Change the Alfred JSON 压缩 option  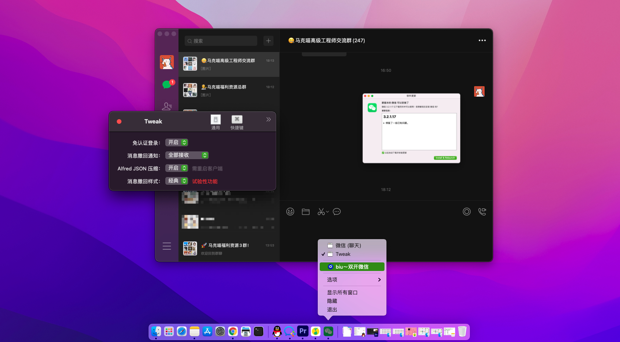click(177, 168)
